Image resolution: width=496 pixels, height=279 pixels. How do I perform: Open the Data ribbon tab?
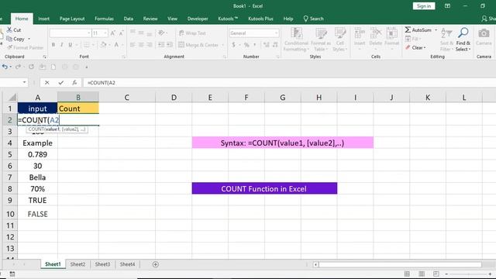click(x=128, y=19)
